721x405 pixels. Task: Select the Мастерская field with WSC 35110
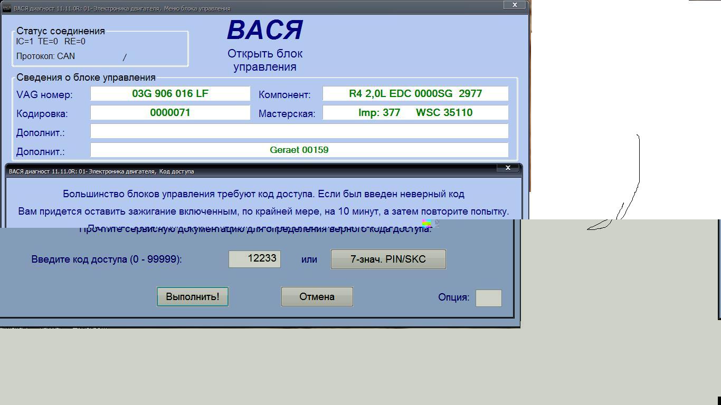click(x=415, y=113)
